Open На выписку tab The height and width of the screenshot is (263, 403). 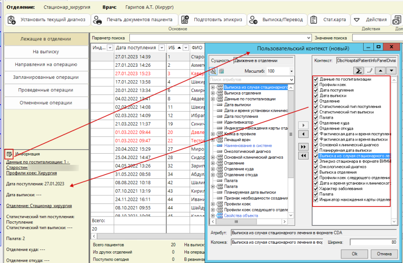point(46,52)
